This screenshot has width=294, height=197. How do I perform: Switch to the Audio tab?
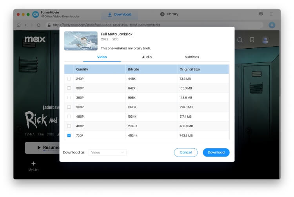pyautogui.click(x=147, y=57)
